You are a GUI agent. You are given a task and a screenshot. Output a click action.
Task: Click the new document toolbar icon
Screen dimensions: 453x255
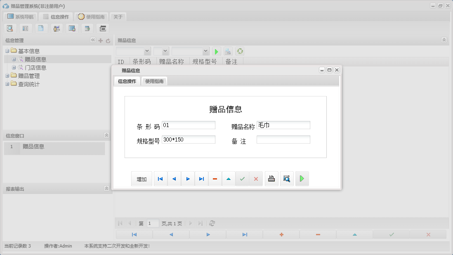(41, 28)
